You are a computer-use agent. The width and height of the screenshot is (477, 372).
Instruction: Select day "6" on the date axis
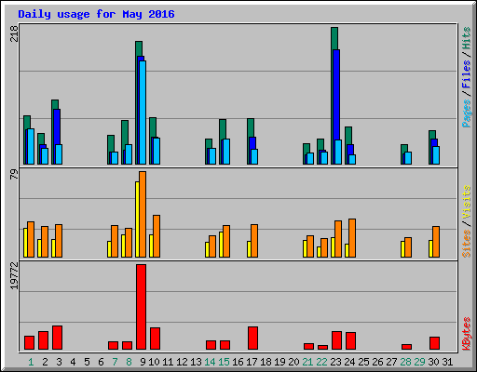pos(101,362)
